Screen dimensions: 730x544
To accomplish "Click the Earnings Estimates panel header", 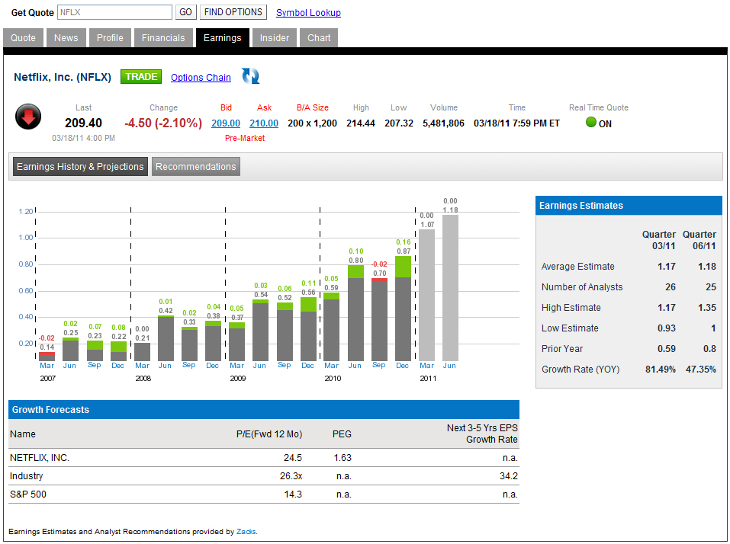I will click(x=629, y=206).
